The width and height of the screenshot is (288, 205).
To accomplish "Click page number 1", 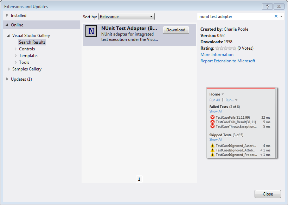I will point(139,179).
